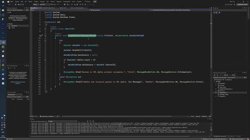Expand the Program.cs node in Solution Explorer
The width and height of the screenshot is (250, 140).
coord(216,96)
